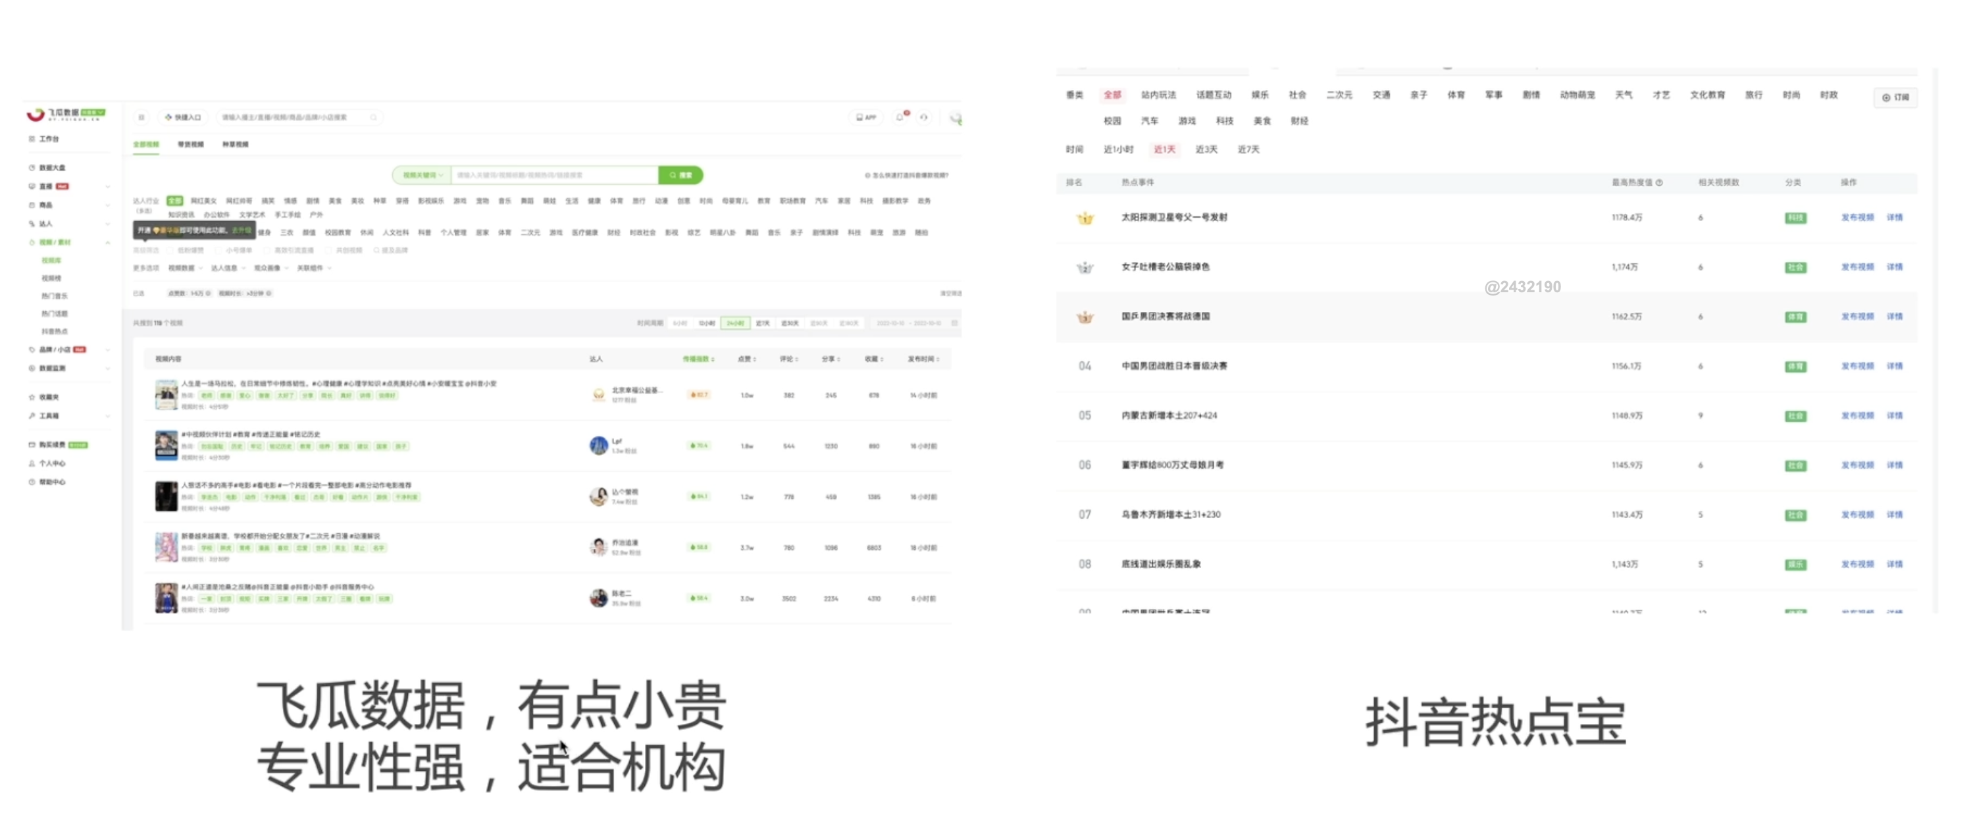Click the gold crown for rank one

tap(1085, 219)
